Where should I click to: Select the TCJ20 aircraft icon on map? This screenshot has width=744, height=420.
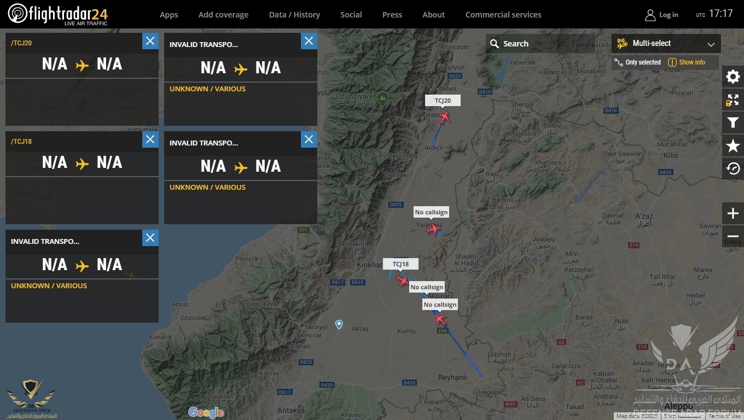pos(444,117)
